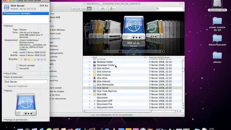Click the Developer Folder row icon

95,65
